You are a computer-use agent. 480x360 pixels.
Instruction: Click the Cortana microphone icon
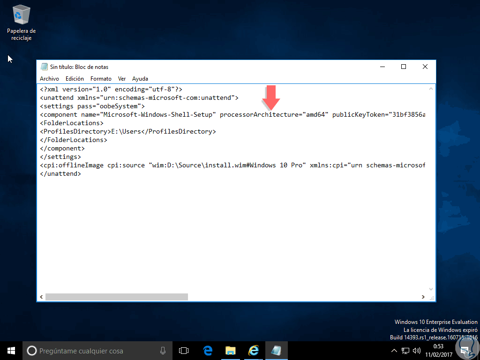pyautogui.click(x=163, y=351)
